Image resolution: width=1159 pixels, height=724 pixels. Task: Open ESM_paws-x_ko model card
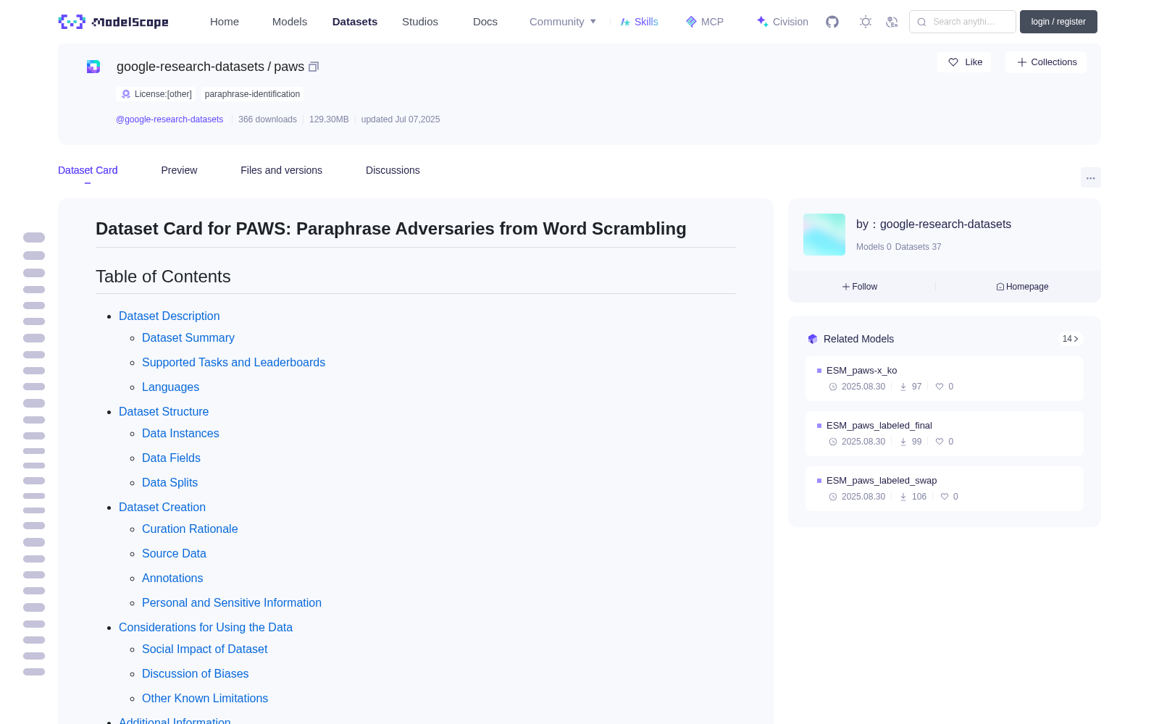[945, 379]
